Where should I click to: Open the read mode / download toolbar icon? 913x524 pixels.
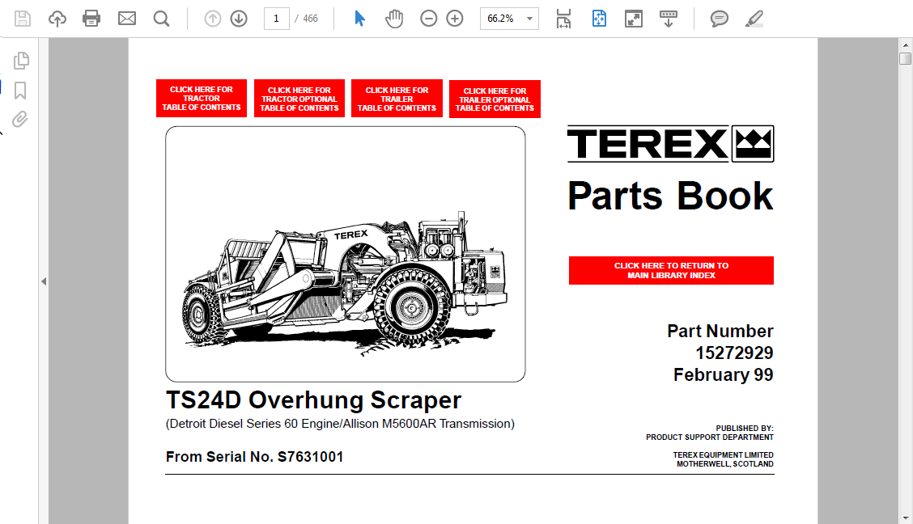click(x=669, y=19)
